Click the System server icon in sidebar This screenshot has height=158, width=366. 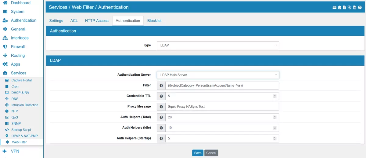pos(5,12)
